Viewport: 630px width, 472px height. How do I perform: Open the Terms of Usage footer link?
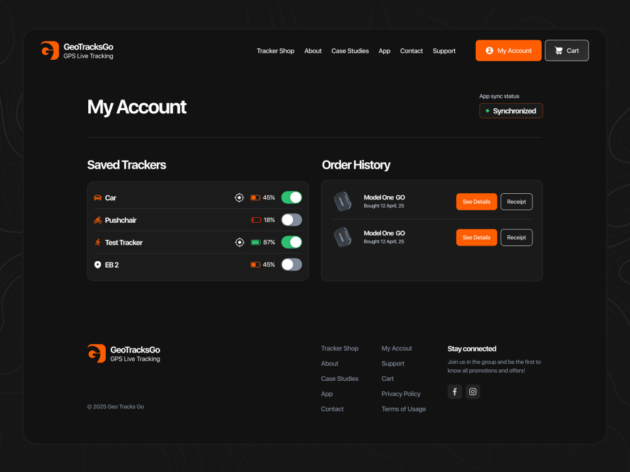[x=404, y=409]
